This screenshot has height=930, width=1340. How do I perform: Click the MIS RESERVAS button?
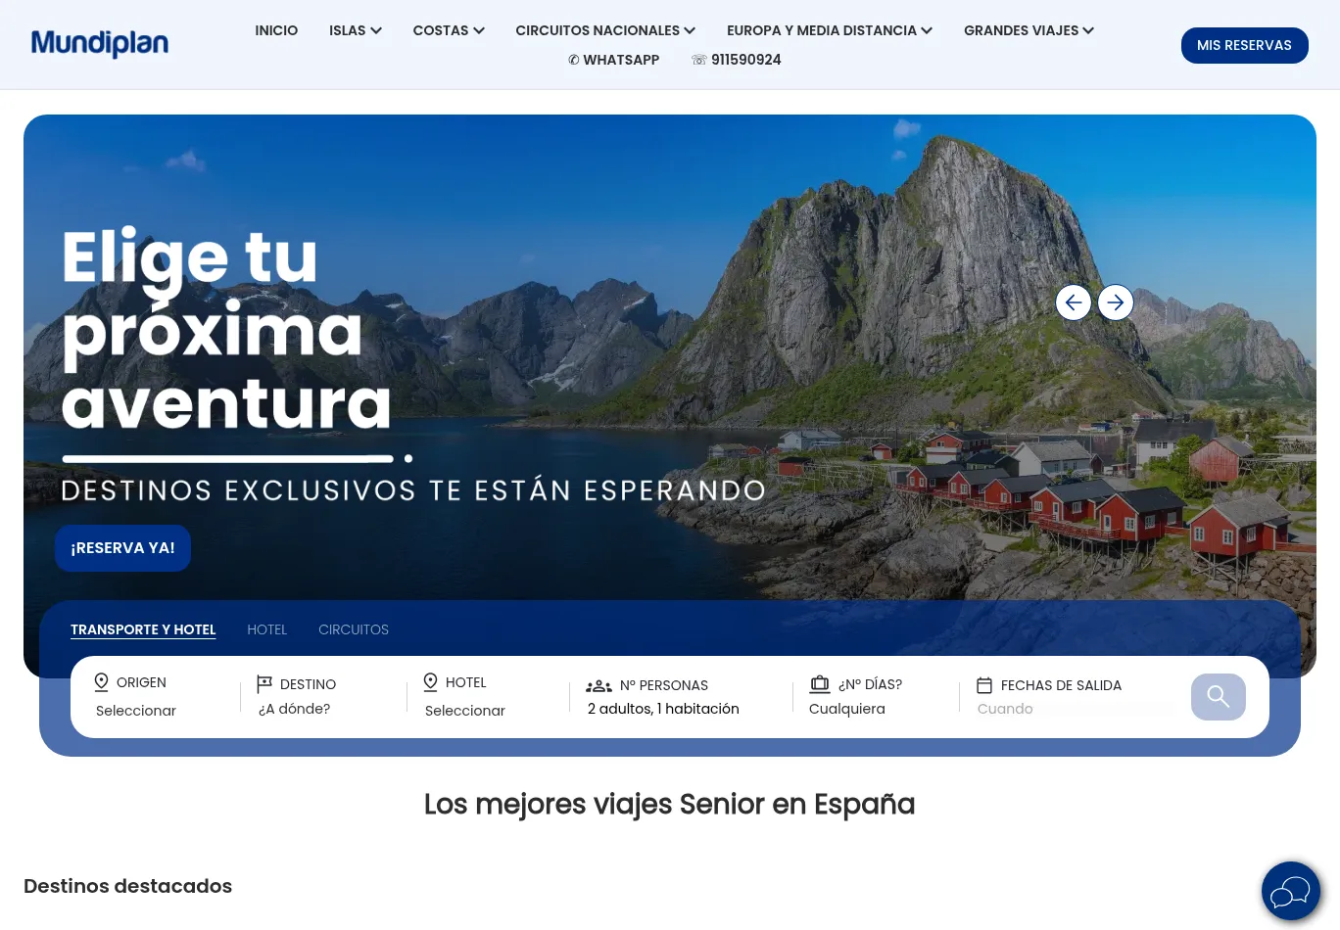1245,45
